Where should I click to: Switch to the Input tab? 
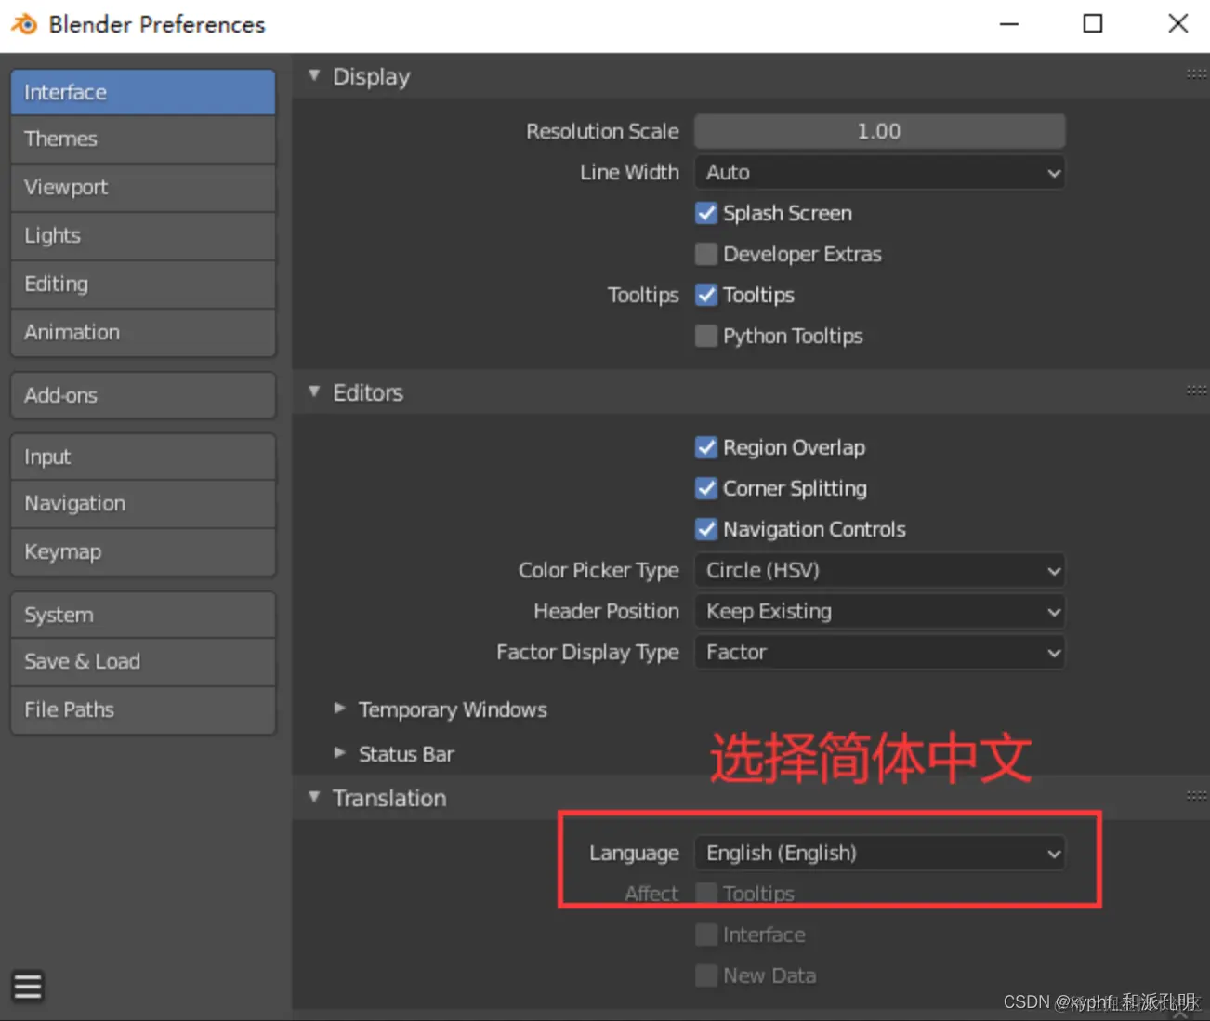click(143, 457)
